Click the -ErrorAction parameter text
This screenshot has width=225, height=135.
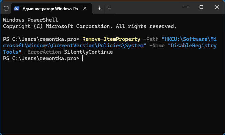click(x=43, y=52)
